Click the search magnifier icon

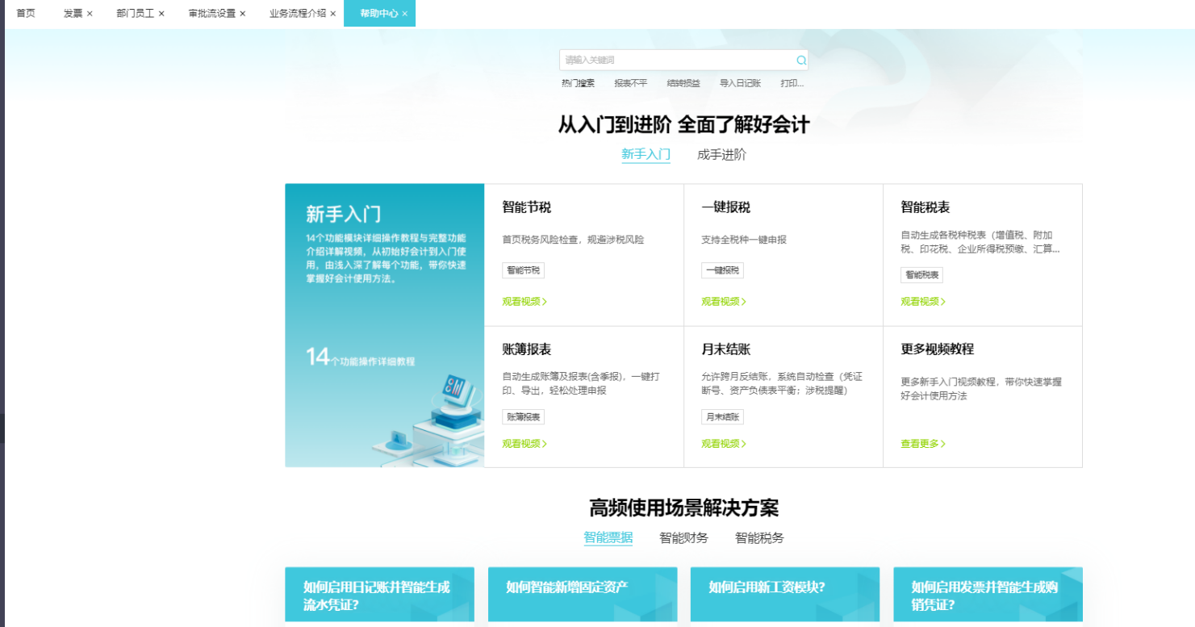[800, 61]
